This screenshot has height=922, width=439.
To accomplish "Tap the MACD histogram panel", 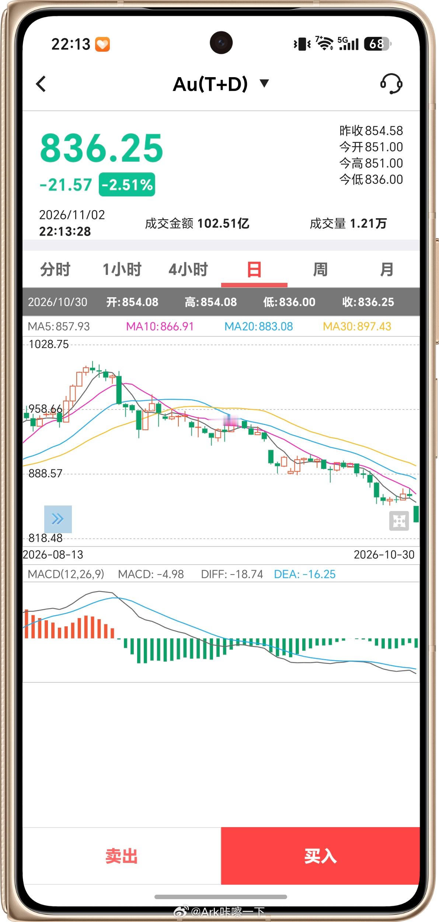I will [x=221, y=632].
